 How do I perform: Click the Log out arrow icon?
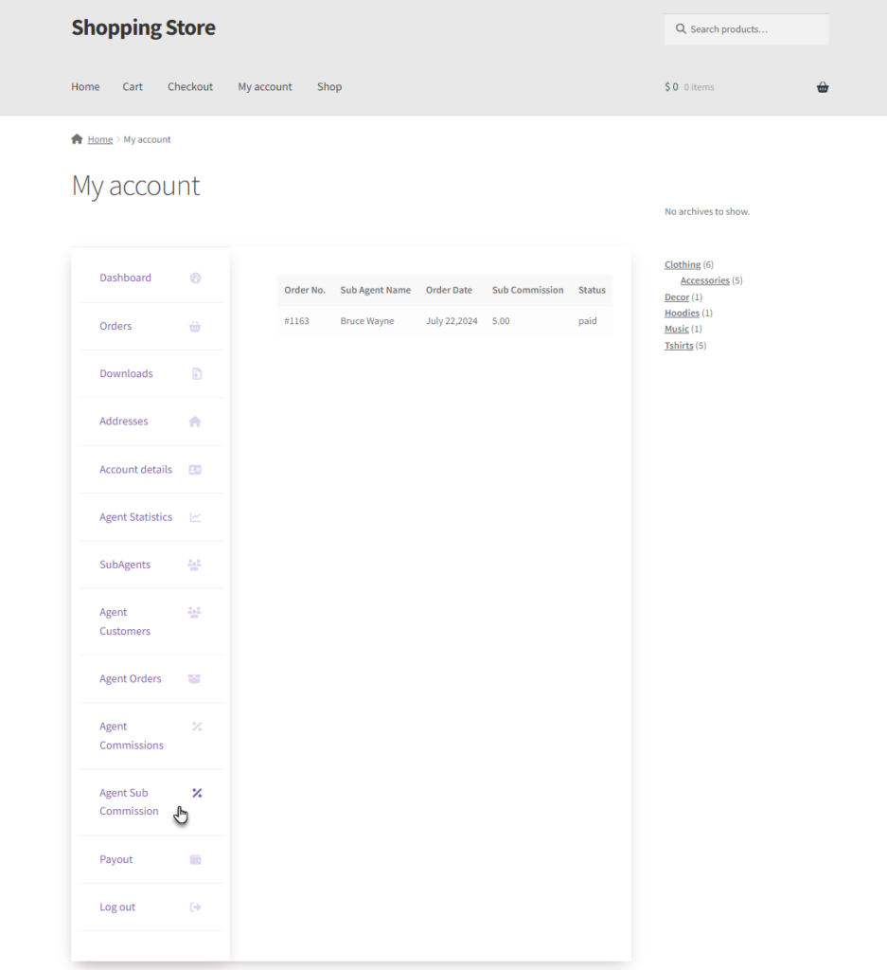pos(195,907)
